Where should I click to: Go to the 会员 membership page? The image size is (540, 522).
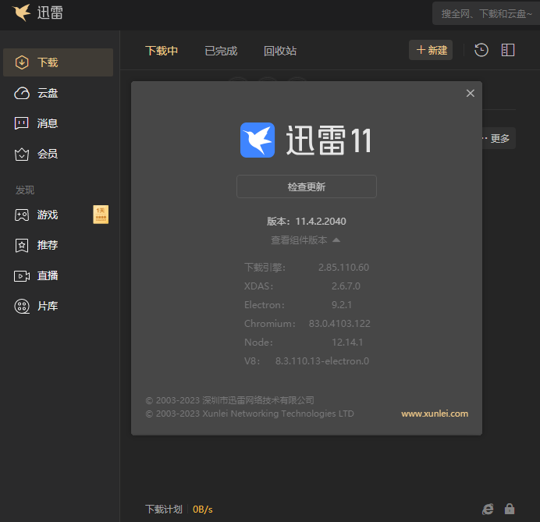coord(47,154)
